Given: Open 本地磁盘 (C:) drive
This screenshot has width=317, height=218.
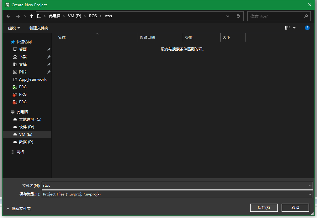Looking at the screenshot, I should click(30, 119).
